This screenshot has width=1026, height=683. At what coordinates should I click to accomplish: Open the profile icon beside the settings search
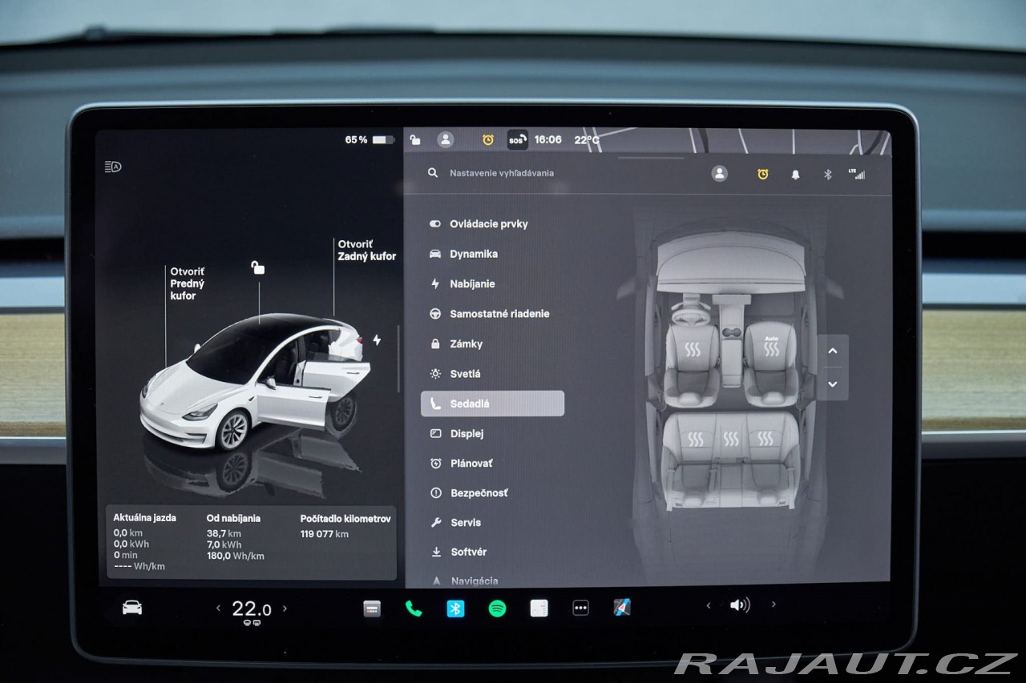[720, 174]
